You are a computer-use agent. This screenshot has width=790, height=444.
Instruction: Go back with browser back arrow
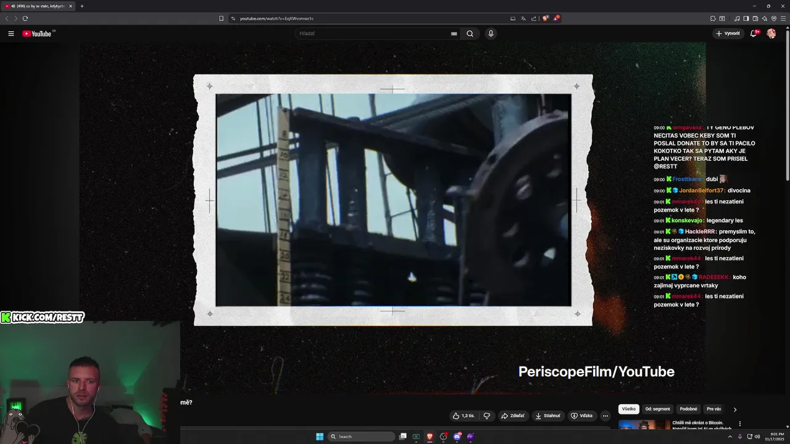7,18
